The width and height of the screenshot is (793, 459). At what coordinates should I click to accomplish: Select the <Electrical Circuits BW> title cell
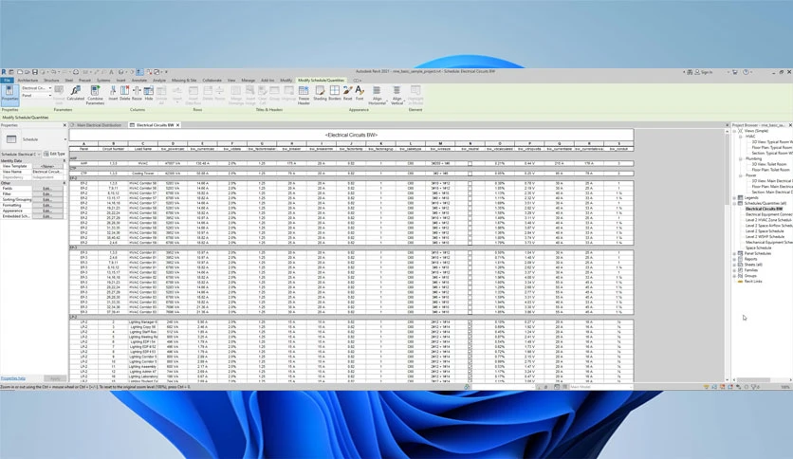point(351,135)
